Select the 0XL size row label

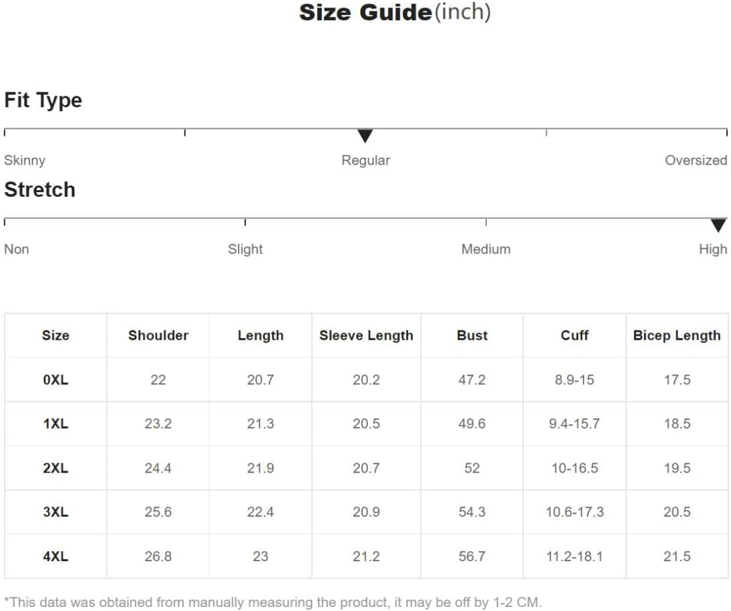[55, 380]
